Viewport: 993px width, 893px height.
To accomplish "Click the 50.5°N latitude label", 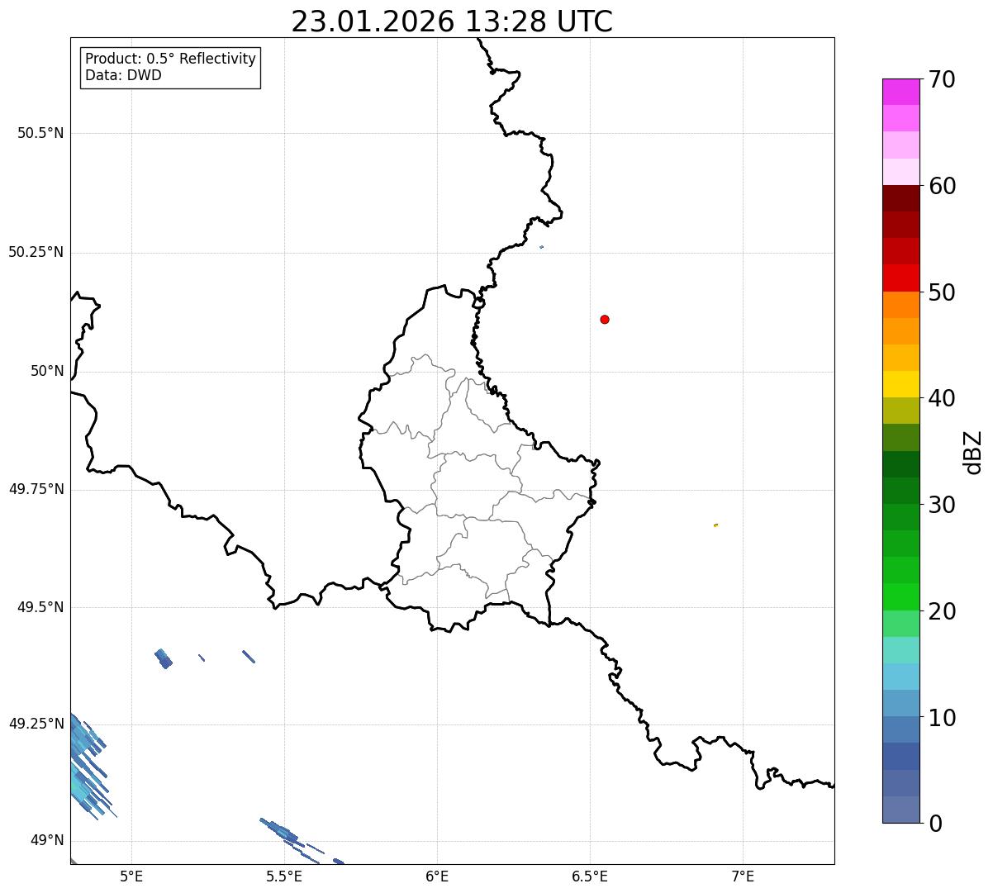I will (x=40, y=133).
